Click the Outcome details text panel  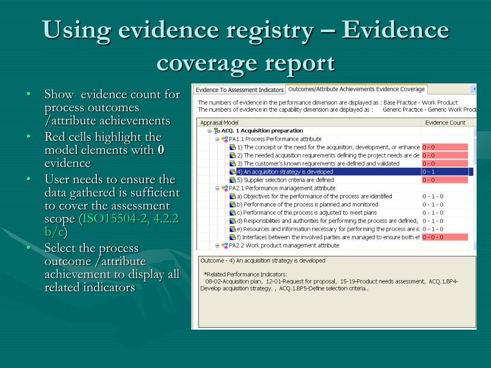pos(337,292)
